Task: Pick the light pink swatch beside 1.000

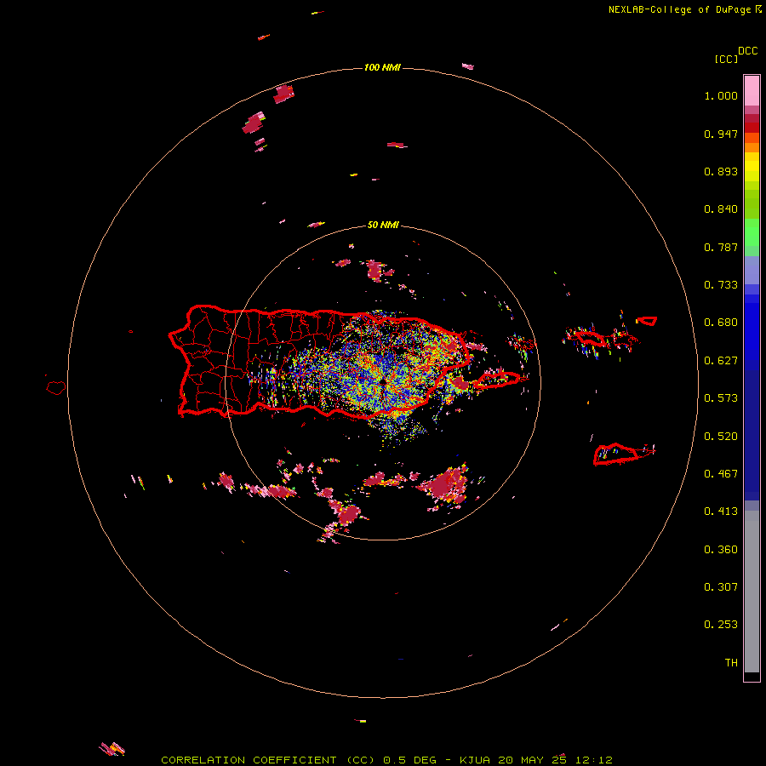Action: click(x=752, y=91)
